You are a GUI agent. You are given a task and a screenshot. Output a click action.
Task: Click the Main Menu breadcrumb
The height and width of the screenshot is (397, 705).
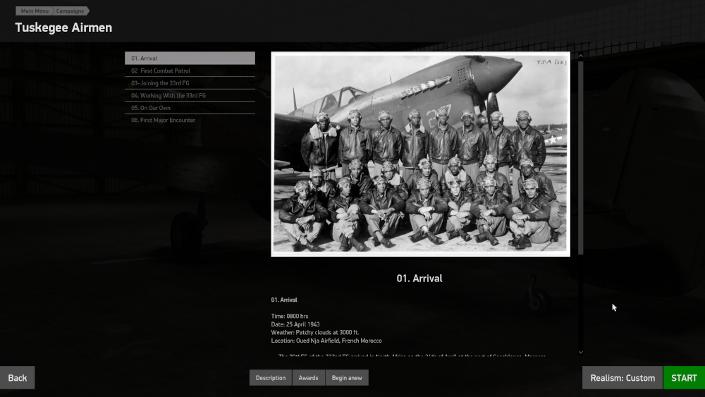[x=35, y=11]
